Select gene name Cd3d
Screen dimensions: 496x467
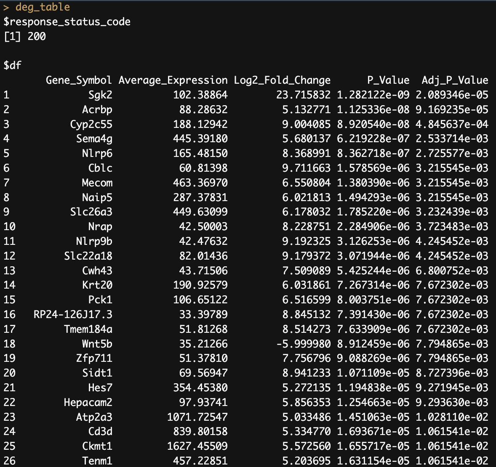[x=100, y=431]
